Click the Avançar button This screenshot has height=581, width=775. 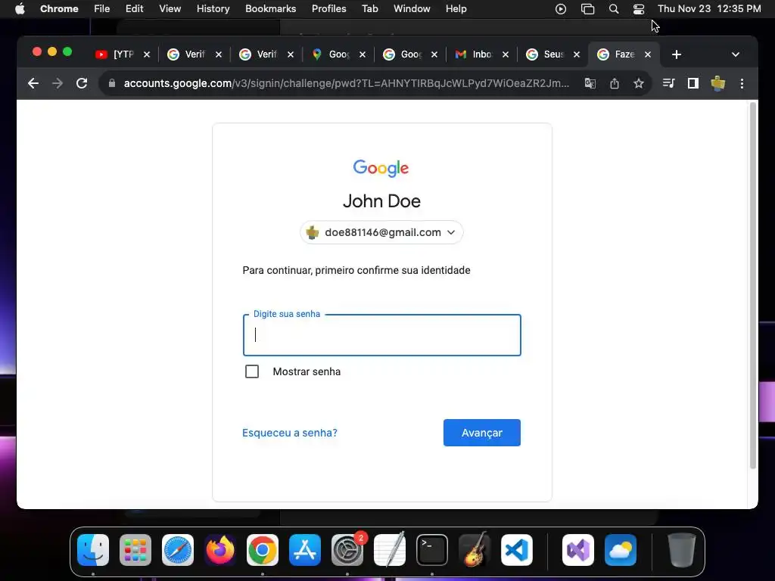[482, 433]
